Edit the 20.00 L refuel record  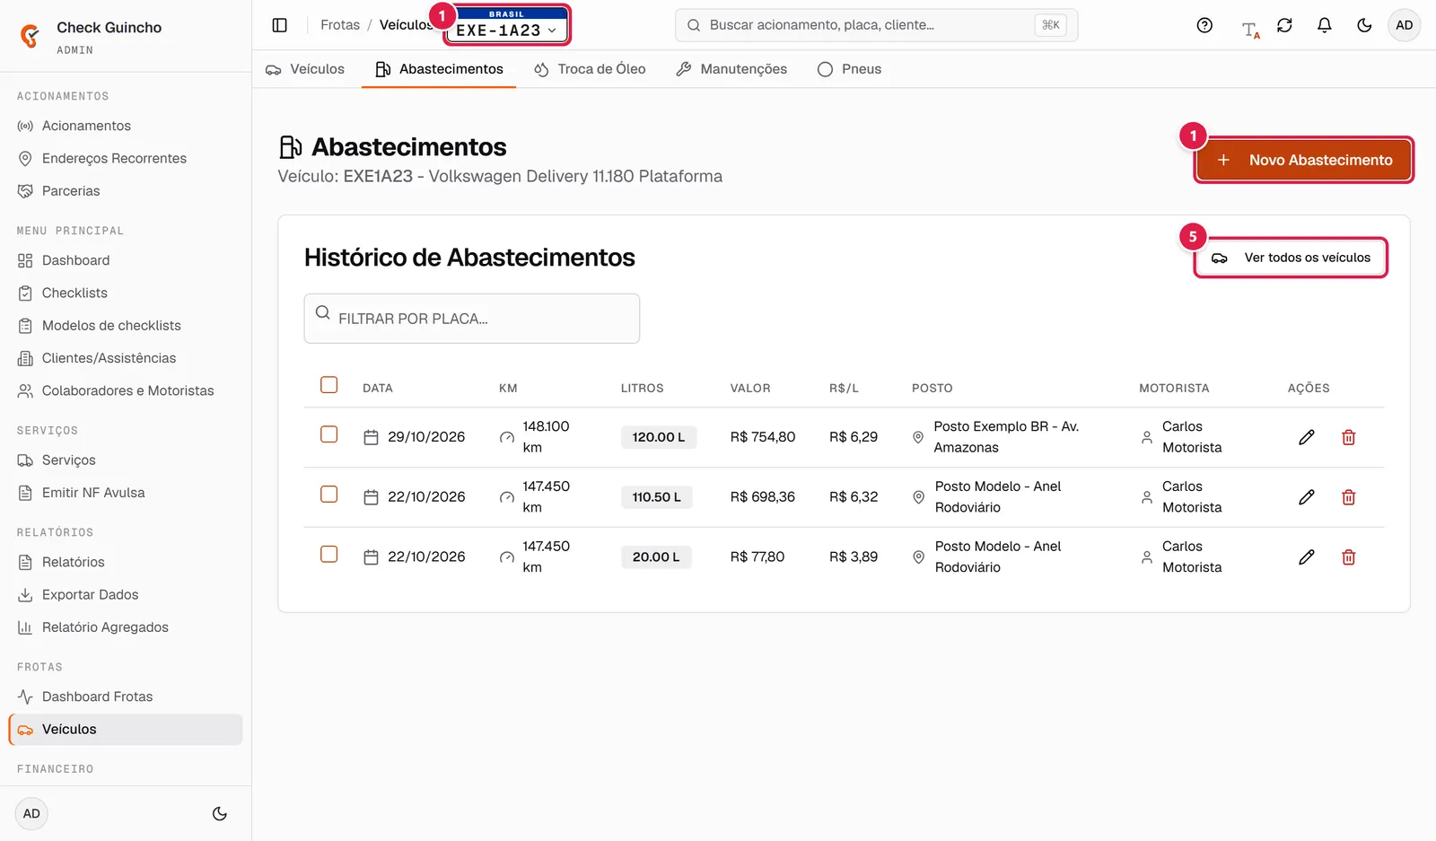1306,557
